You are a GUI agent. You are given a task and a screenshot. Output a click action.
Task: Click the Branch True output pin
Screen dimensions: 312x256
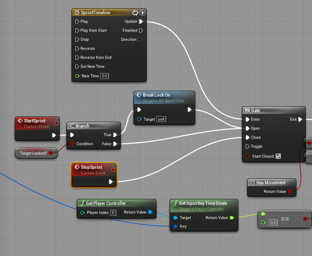[115, 135]
